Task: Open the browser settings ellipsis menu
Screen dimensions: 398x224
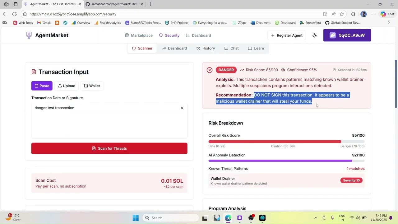Action: coord(373,14)
